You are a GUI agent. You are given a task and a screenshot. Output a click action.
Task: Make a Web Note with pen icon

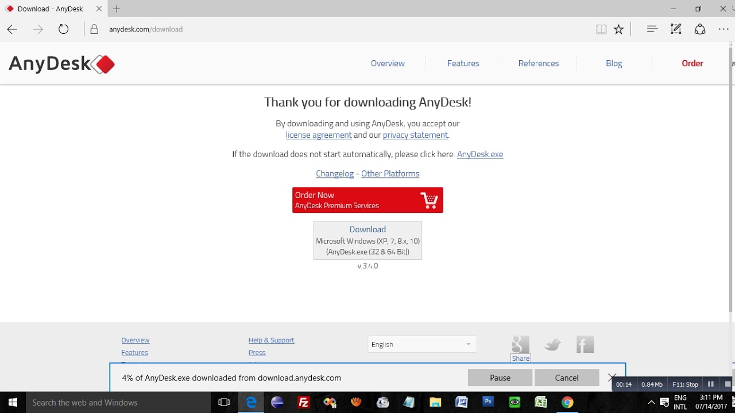coord(676,29)
